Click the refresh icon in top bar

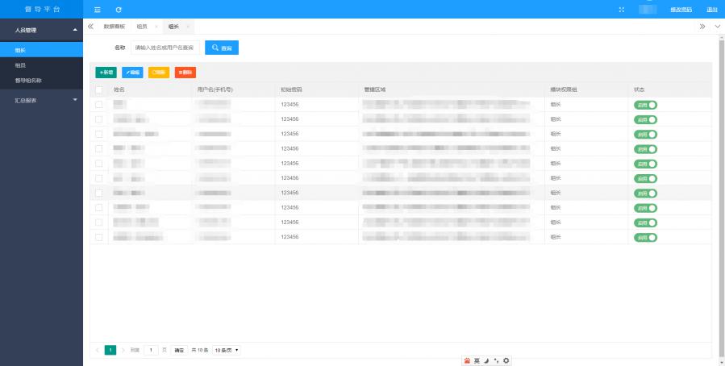(x=119, y=9)
